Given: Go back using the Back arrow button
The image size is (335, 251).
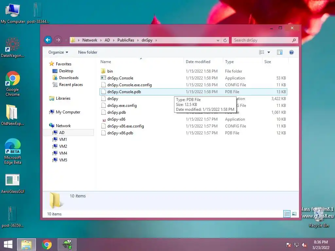Looking at the screenshot, I should click(48, 40).
